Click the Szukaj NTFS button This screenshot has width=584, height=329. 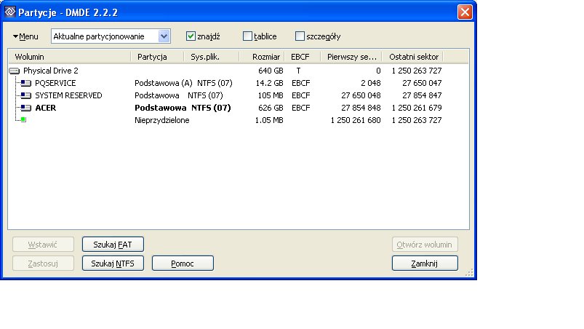(x=113, y=263)
